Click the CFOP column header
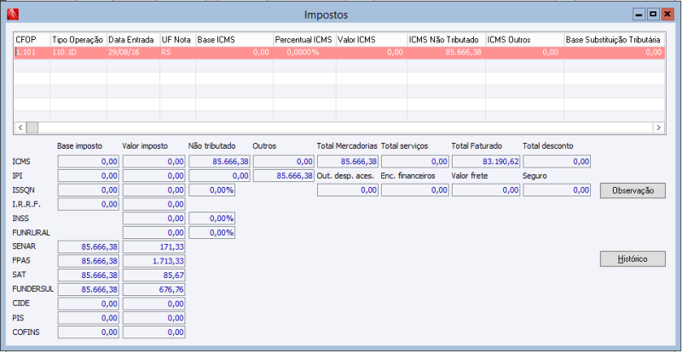The width and height of the screenshot is (682, 352). [x=32, y=39]
